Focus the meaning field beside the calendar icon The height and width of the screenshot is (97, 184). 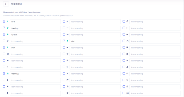coord(155,54)
